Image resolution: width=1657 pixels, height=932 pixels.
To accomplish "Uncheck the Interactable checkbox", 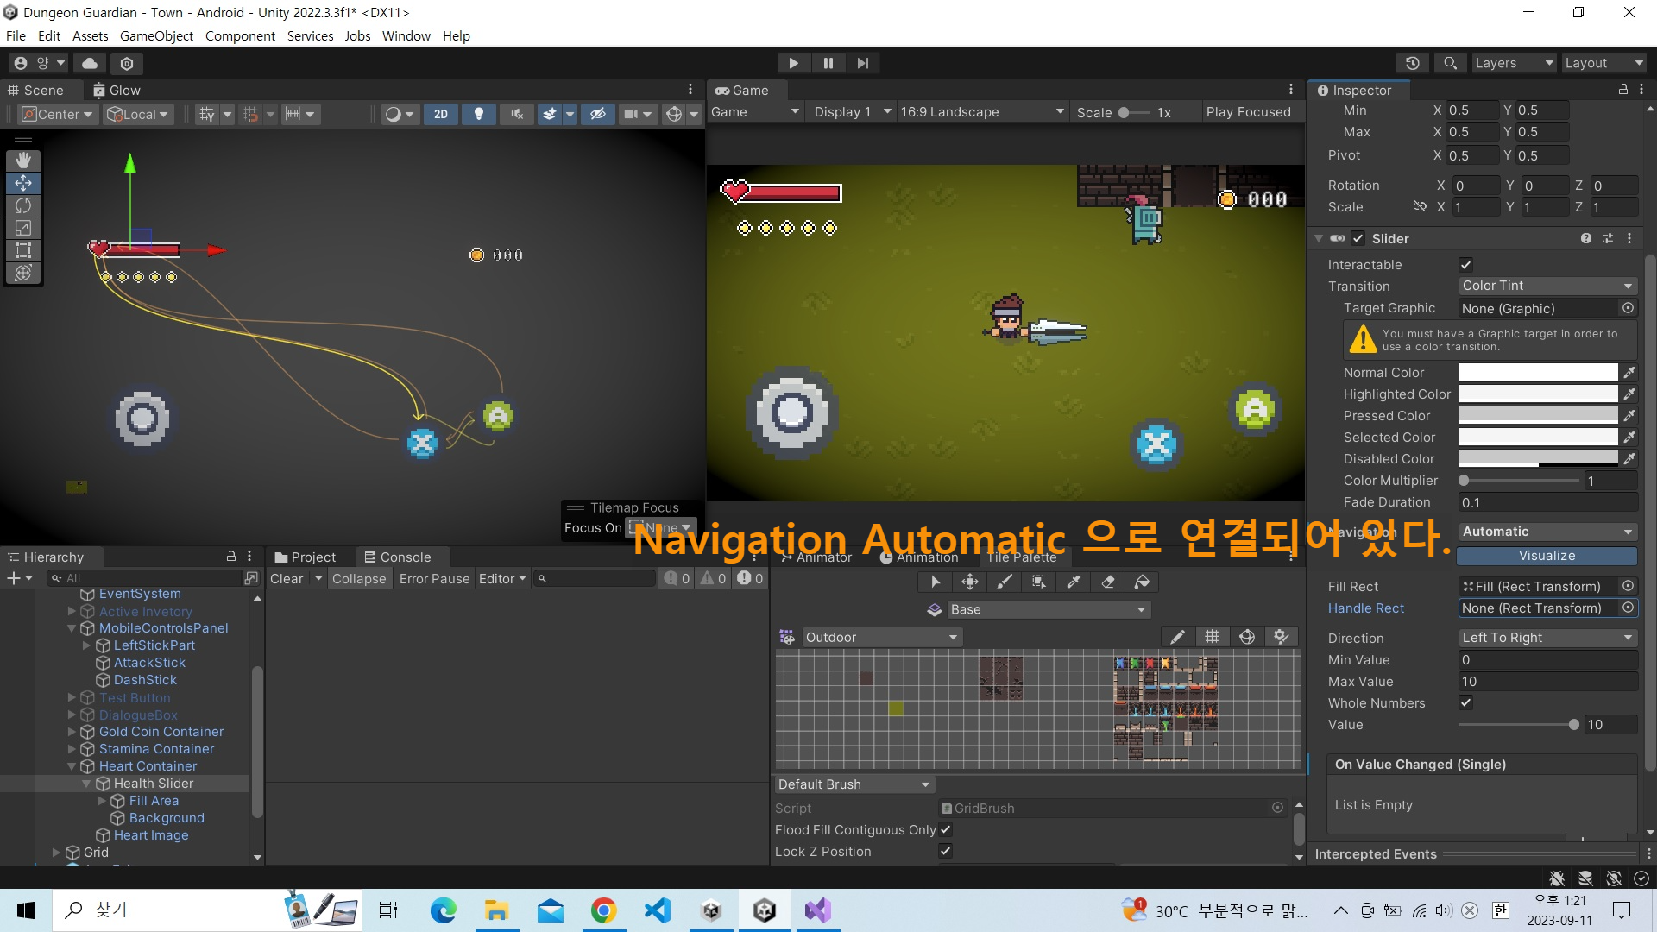I will click(x=1465, y=265).
